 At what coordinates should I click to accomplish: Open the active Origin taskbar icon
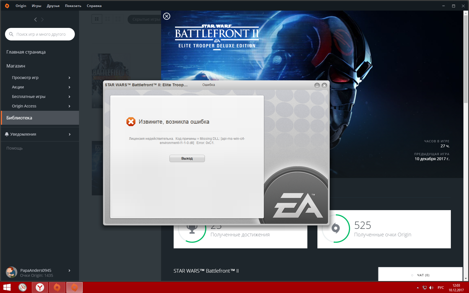tap(75, 287)
